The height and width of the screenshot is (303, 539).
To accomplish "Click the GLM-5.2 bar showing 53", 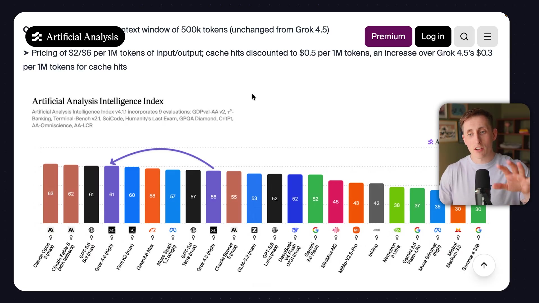I will (254, 198).
